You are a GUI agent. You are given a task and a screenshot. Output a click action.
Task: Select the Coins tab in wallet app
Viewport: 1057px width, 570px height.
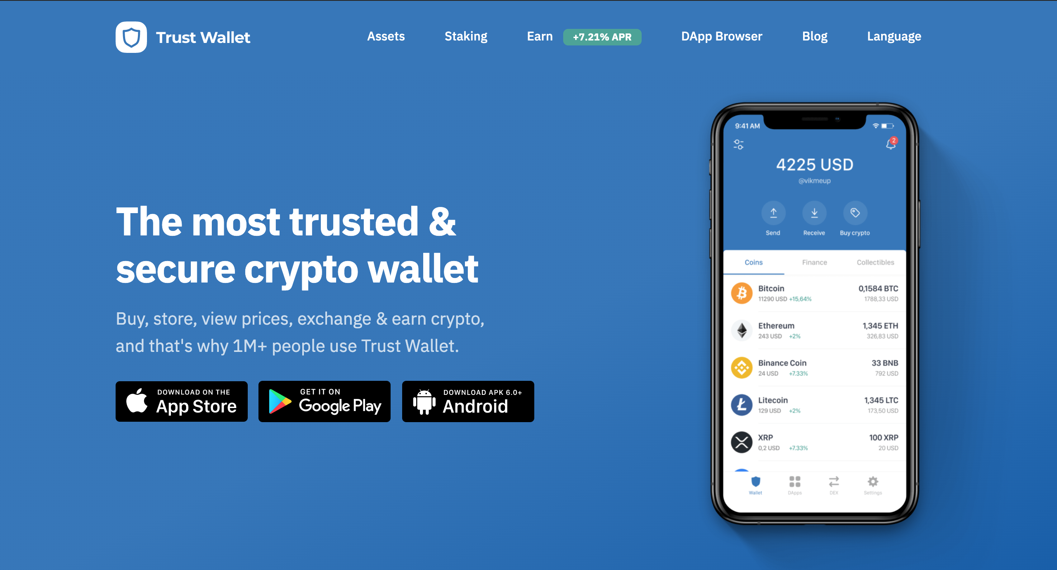click(x=754, y=262)
